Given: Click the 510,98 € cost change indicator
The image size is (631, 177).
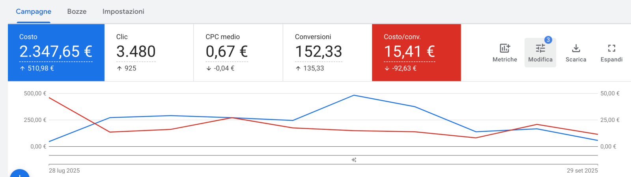Looking at the screenshot, I should [x=37, y=68].
